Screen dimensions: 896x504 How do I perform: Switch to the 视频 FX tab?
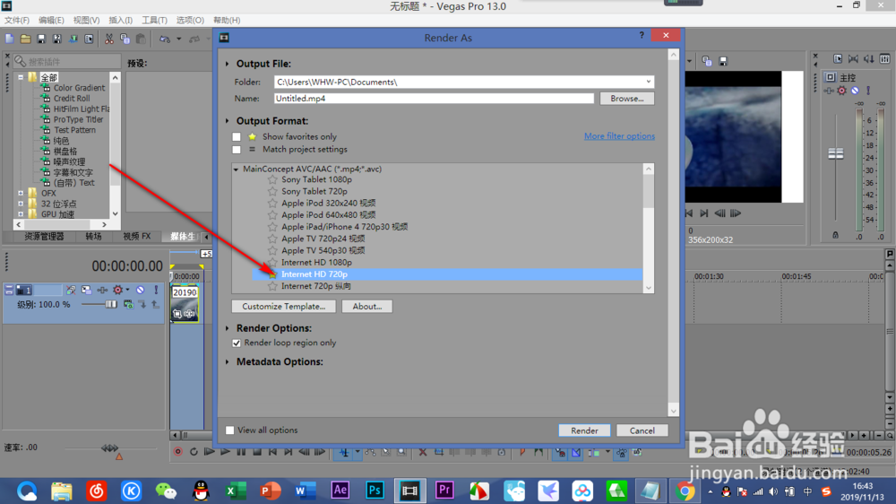click(137, 236)
